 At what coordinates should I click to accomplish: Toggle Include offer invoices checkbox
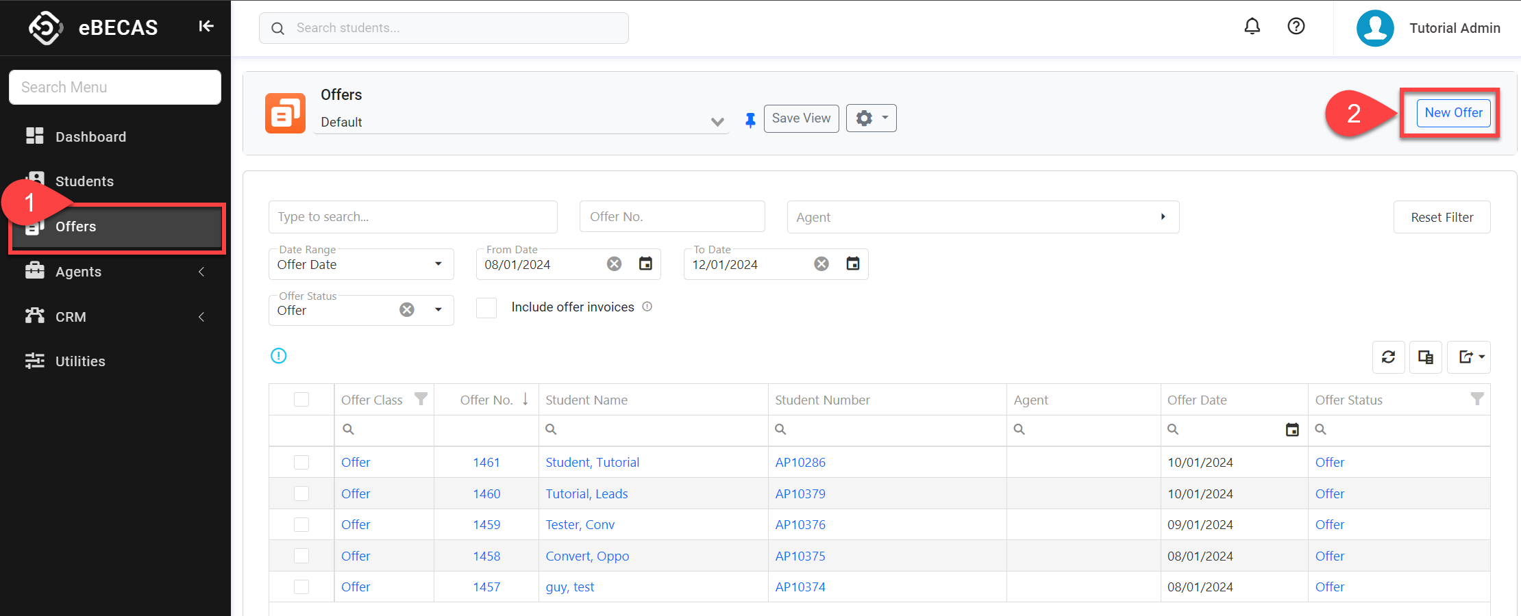486,308
